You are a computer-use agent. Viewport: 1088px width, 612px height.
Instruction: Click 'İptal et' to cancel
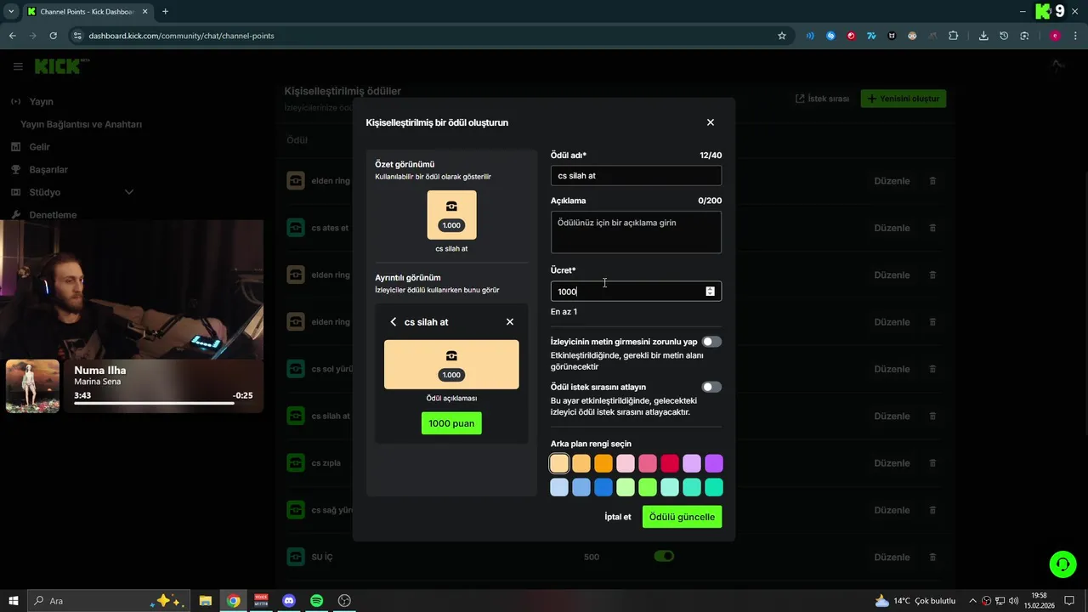coord(618,517)
